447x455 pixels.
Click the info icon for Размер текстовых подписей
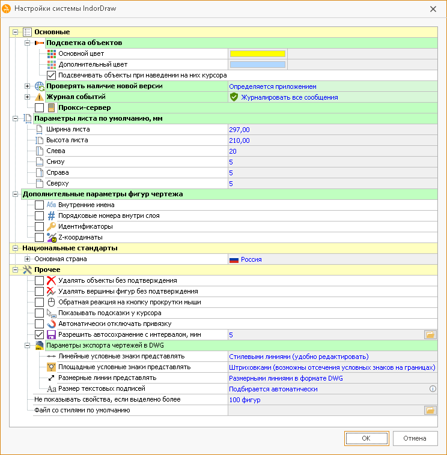click(433, 389)
